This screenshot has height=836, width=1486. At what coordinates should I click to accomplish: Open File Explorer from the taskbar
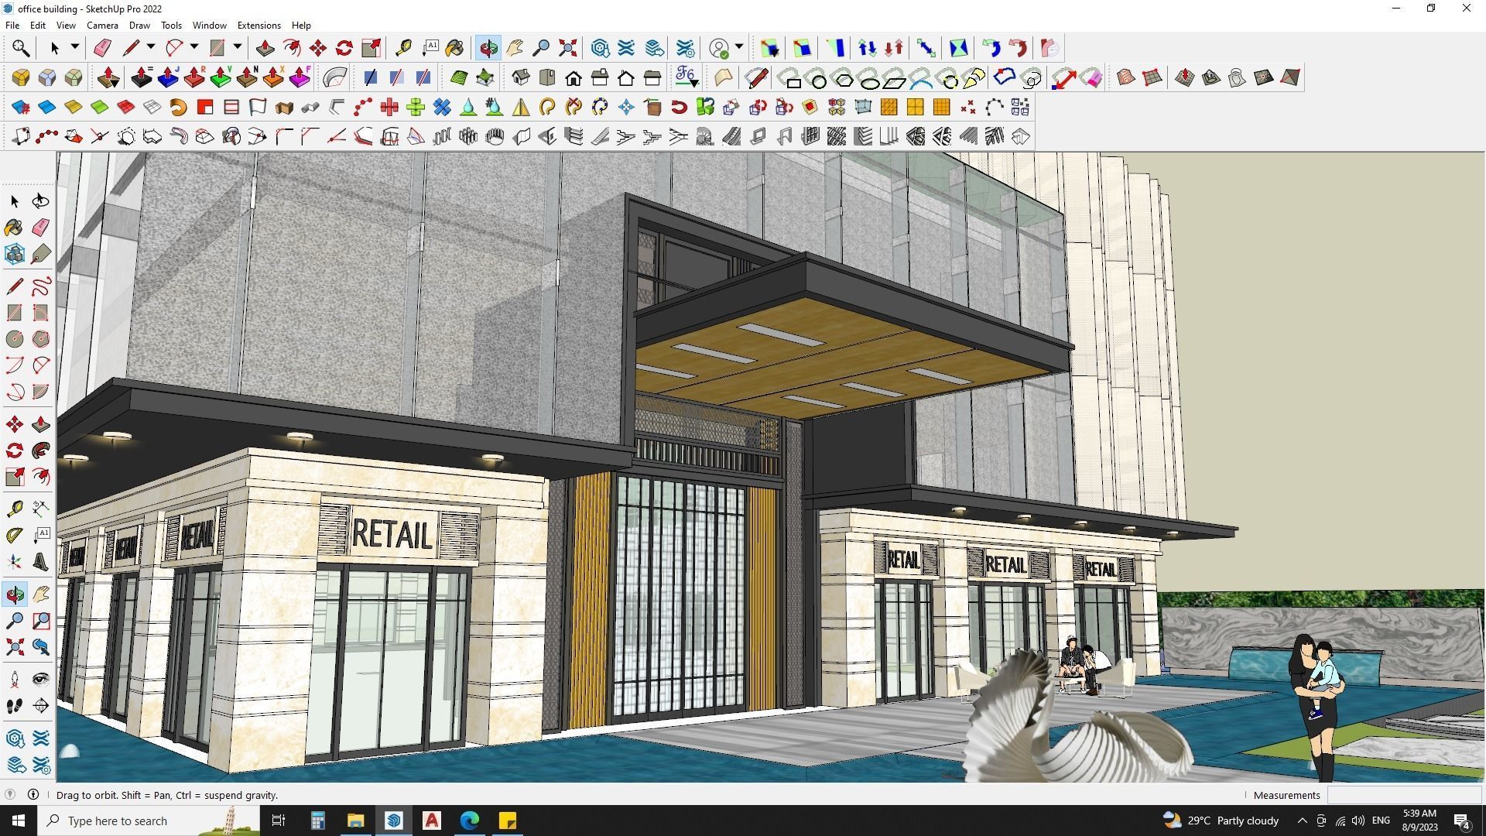(355, 821)
